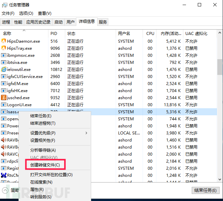223x201 pixels.
Task: Click the ielowutil.exe Internet Explorer icon
Action: 4,69
